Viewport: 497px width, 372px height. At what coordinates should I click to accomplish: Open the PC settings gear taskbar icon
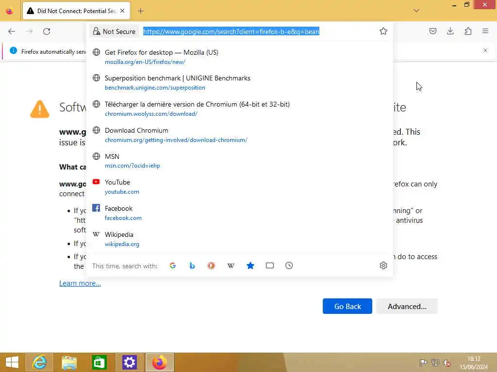click(129, 362)
